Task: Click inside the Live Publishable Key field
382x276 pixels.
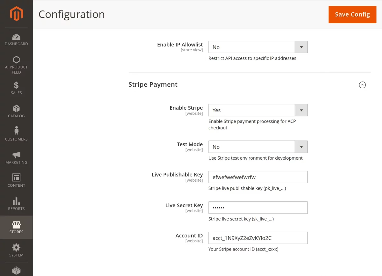Action: click(258, 177)
